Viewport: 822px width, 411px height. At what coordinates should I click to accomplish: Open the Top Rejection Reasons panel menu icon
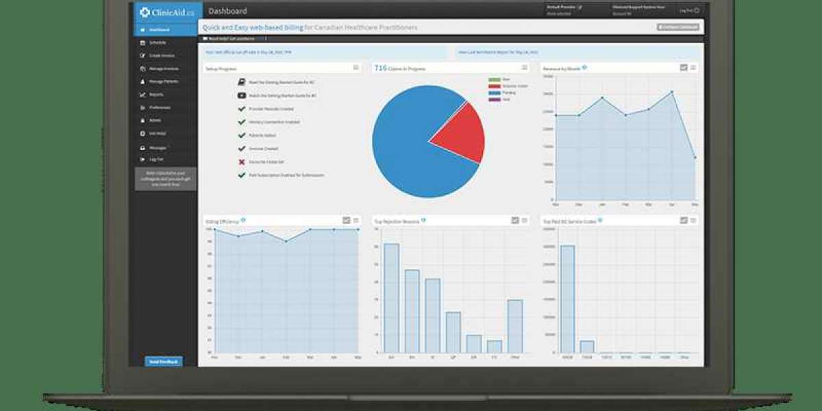tap(525, 221)
